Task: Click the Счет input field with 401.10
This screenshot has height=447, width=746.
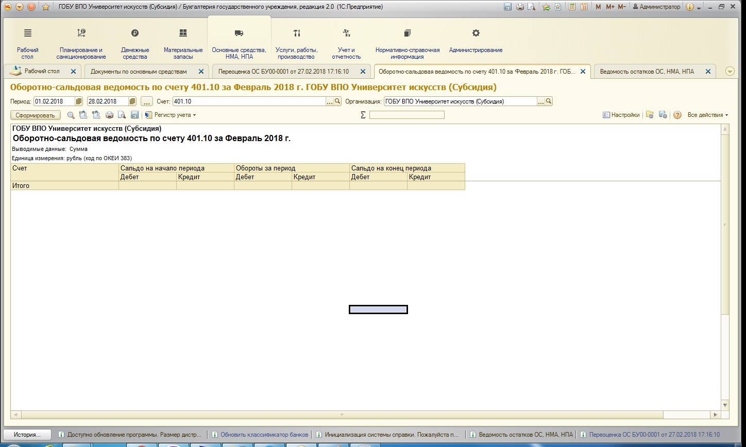Action: pos(249,101)
